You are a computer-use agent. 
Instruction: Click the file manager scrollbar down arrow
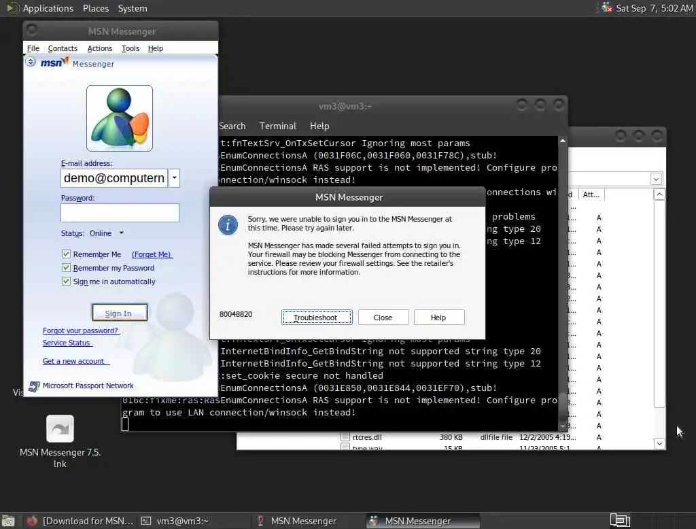(659, 443)
